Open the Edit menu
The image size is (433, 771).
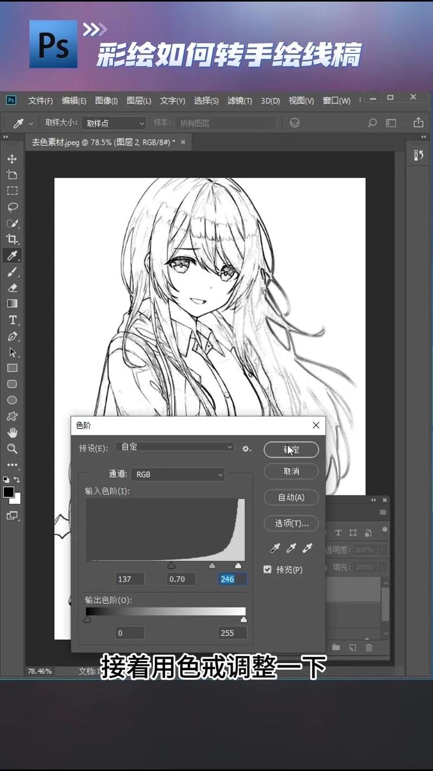(x=74, y=101)
